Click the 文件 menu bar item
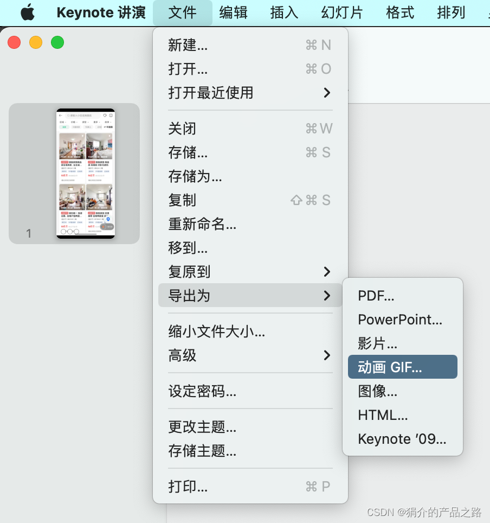 coord(182,12)
